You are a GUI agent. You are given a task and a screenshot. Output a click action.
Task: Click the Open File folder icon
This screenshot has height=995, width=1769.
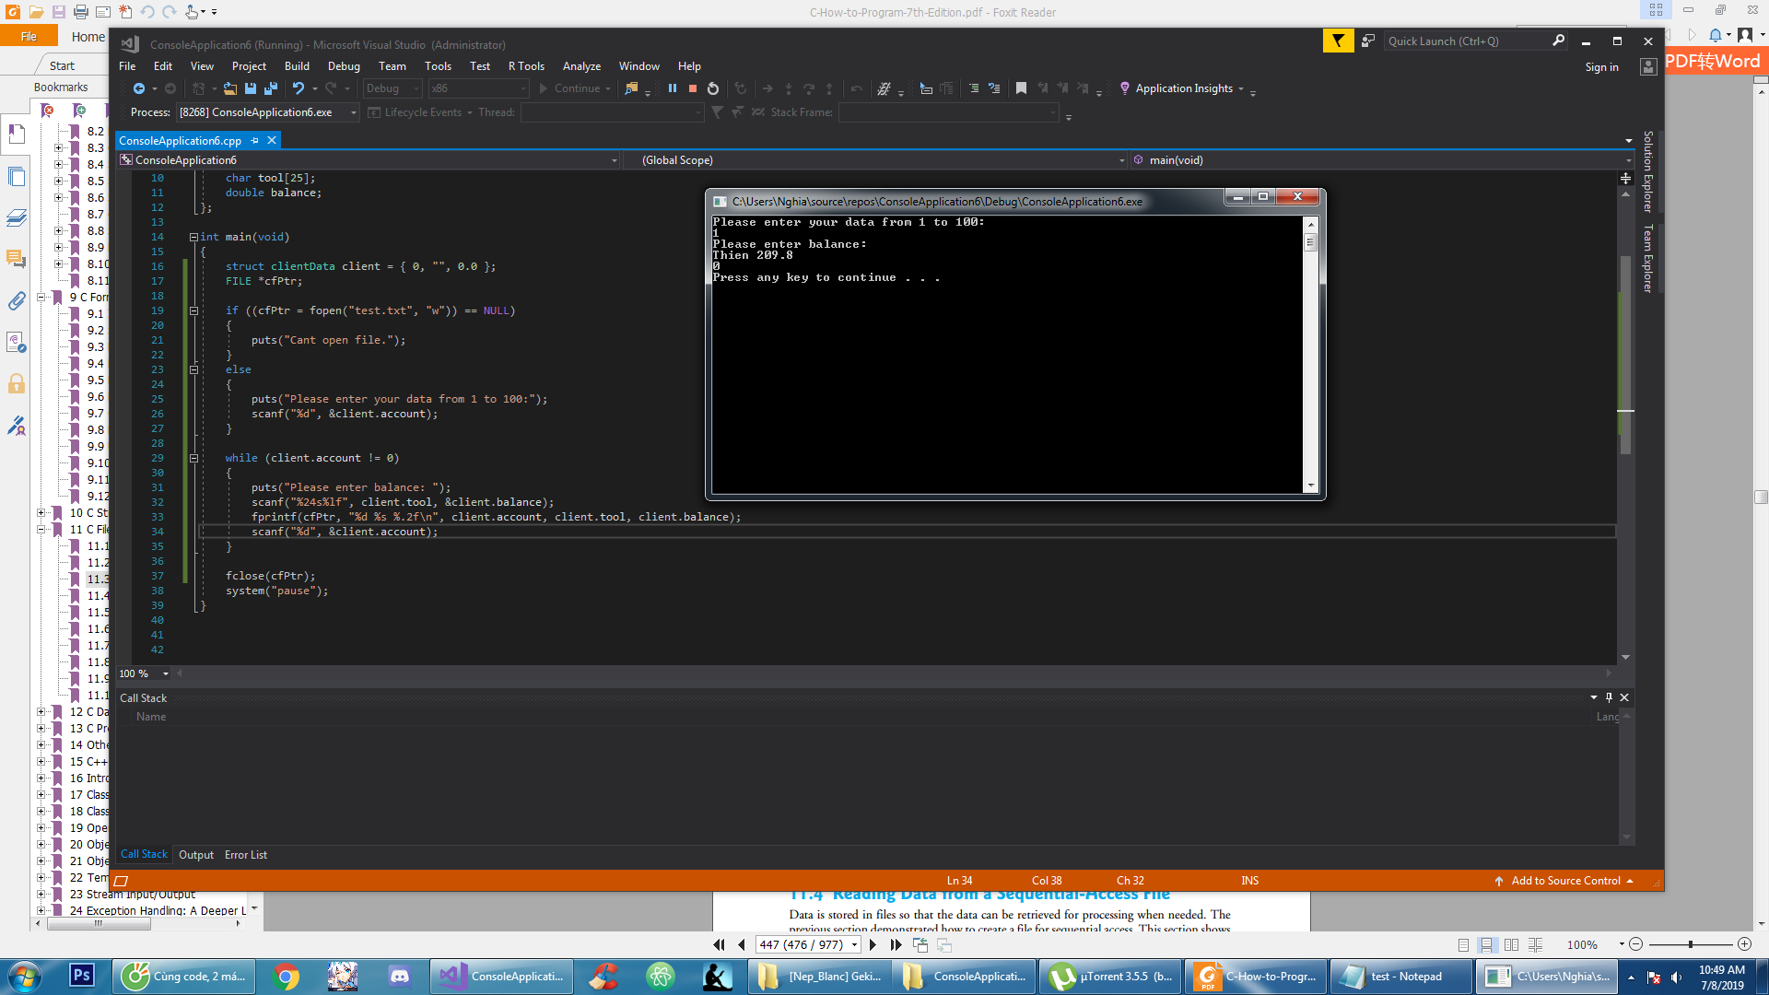tap(230, 88)
